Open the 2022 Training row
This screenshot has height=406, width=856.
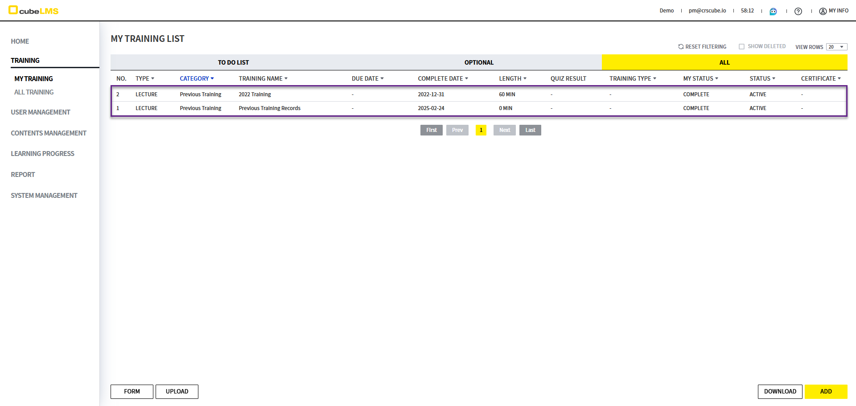pos(255,94)
